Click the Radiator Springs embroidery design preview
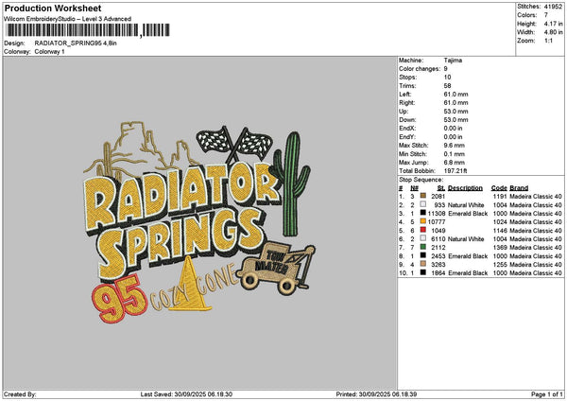 tap(199, 221)
